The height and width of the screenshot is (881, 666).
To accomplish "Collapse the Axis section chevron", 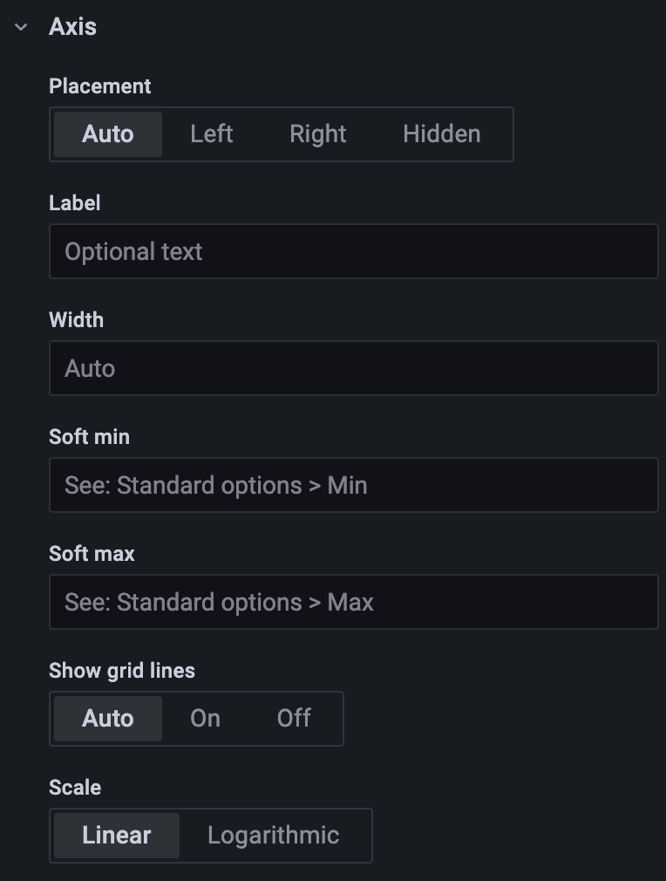I will pyautogui.click(x=21, y=27).
